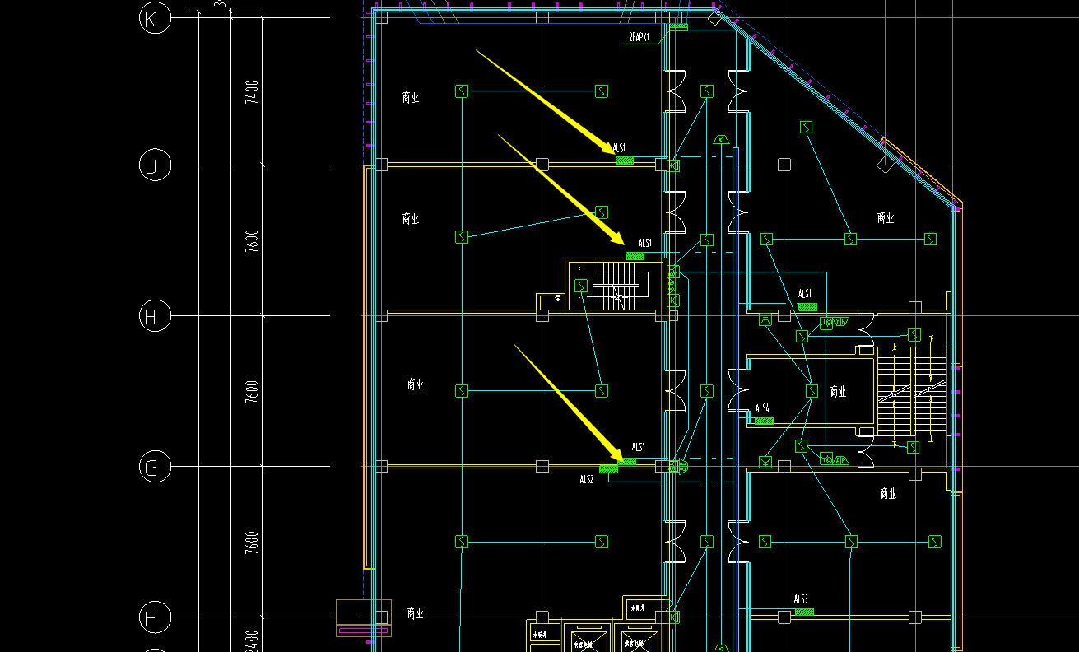Click the right-wing staircase block
1079x652 pixels.
(911, 392)
